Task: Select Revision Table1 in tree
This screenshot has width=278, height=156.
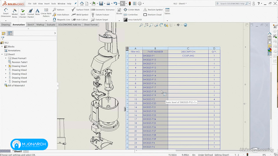Action: coord(18,62)
